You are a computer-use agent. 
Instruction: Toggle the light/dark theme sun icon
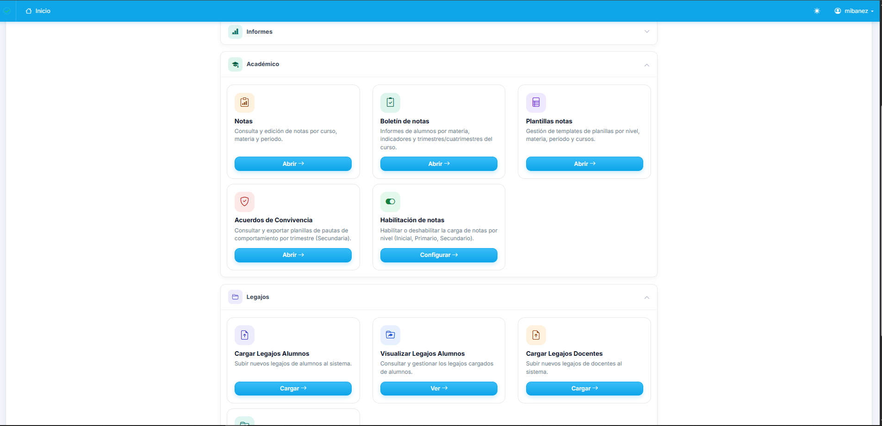(817, 11)
